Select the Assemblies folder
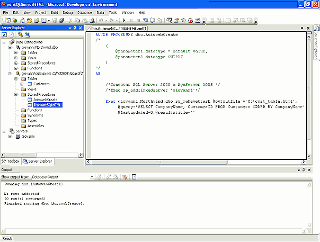Image resolution: width=320 pixels, height=242 pixels. [x=35, y=126]
